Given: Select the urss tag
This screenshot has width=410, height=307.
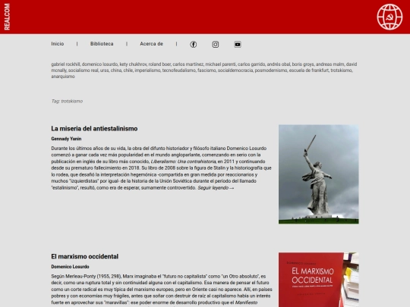Looking at the screenshot, I should 104,70.
